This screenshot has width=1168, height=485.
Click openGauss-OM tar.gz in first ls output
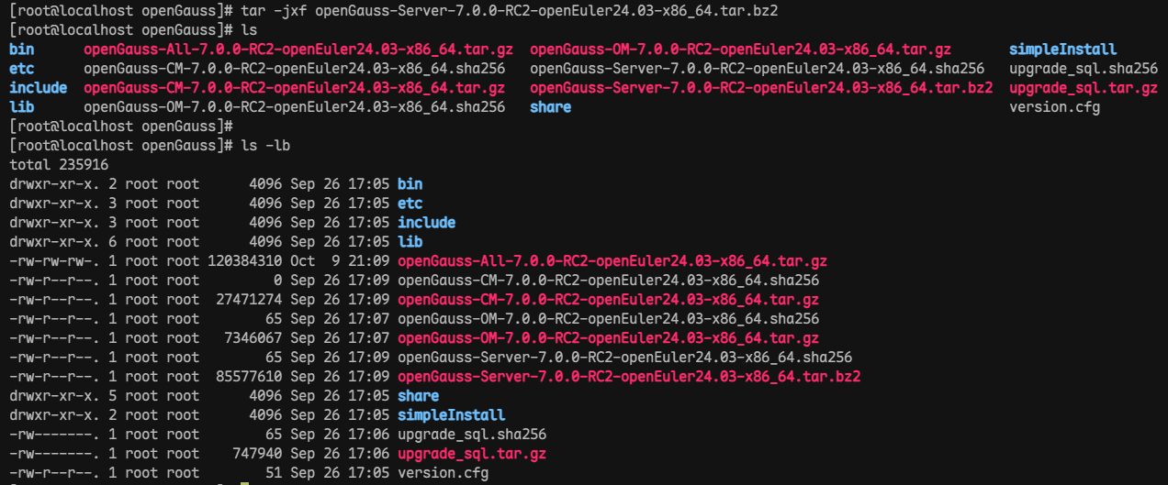[x=740, y=50]
